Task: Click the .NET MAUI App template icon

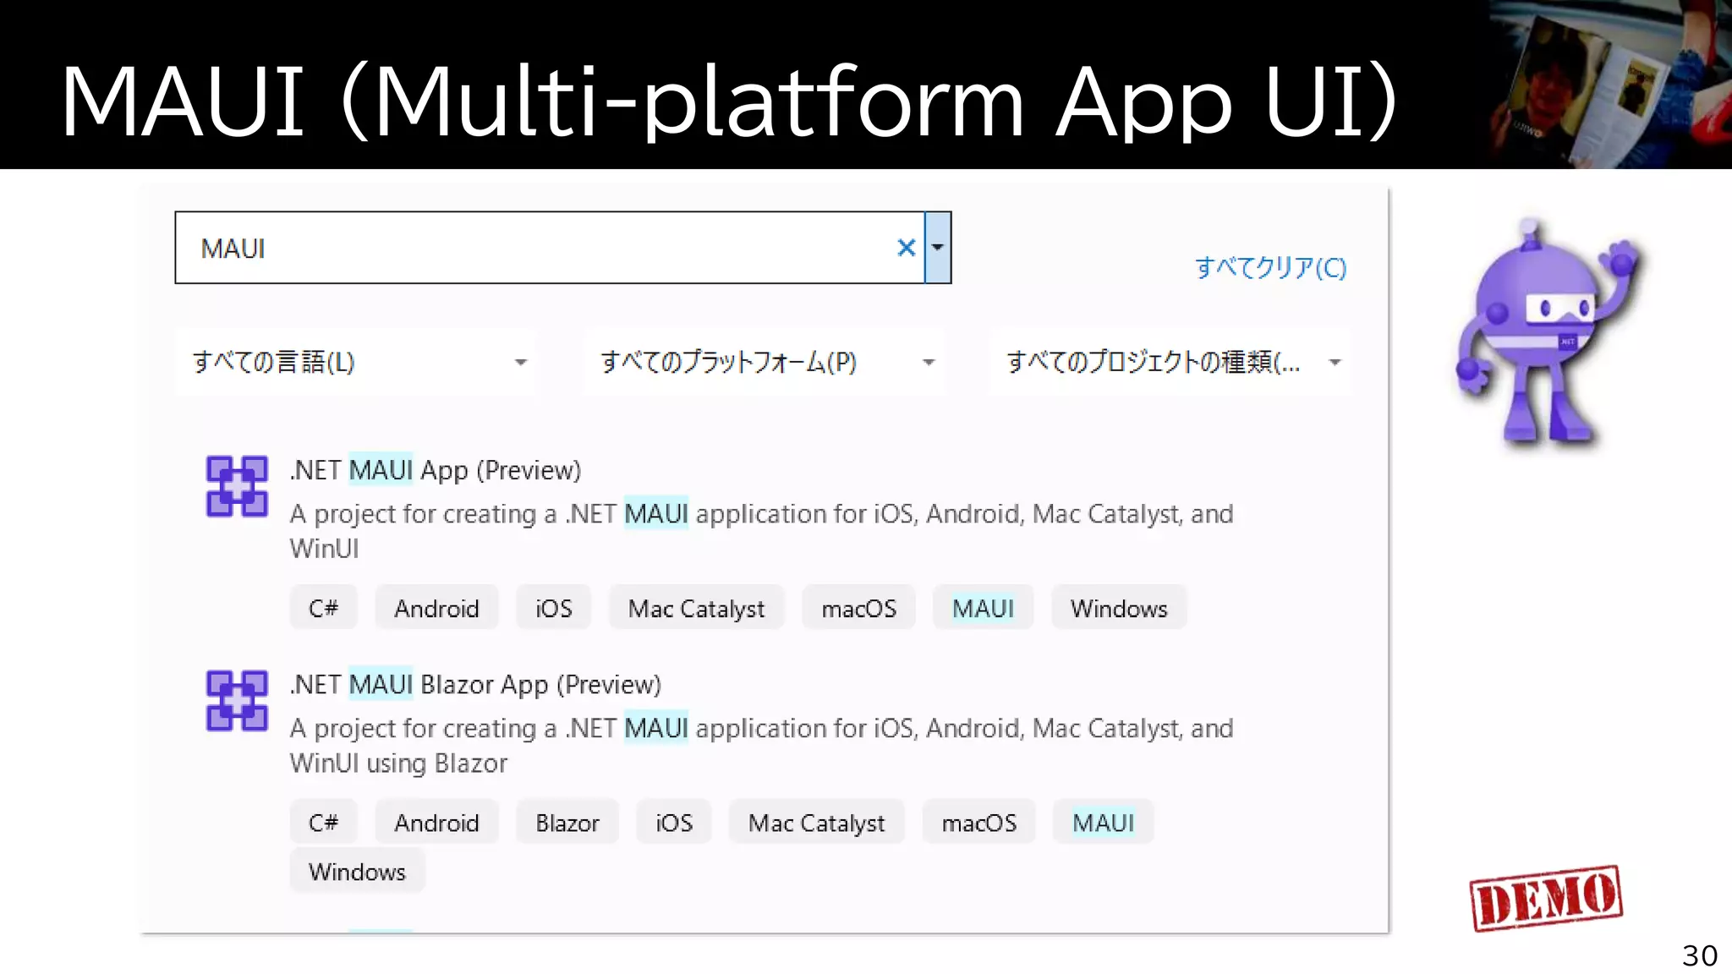Action: (237, 486)
